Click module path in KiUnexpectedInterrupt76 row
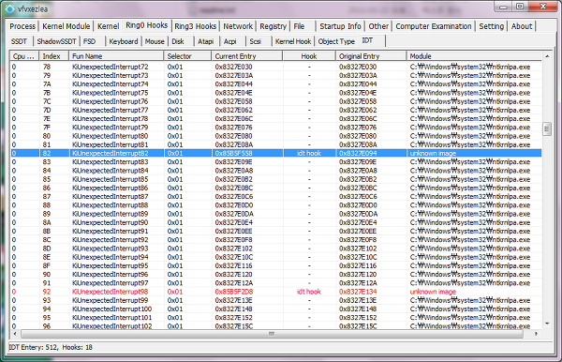This screenshot has width=562, height=362. (470, 101)
